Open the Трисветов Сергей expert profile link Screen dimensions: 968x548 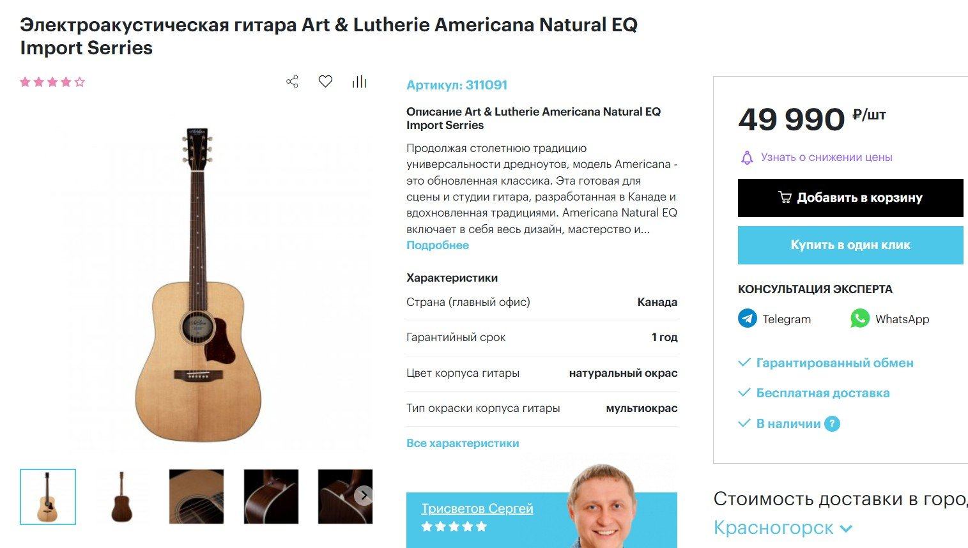[x=477, y=508]
